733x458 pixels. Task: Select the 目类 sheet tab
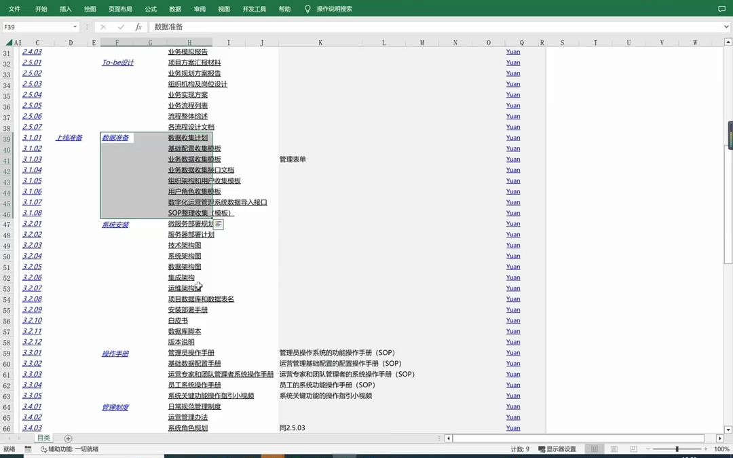43,438
